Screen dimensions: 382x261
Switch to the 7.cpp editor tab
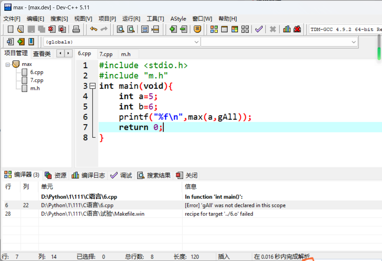106,54
